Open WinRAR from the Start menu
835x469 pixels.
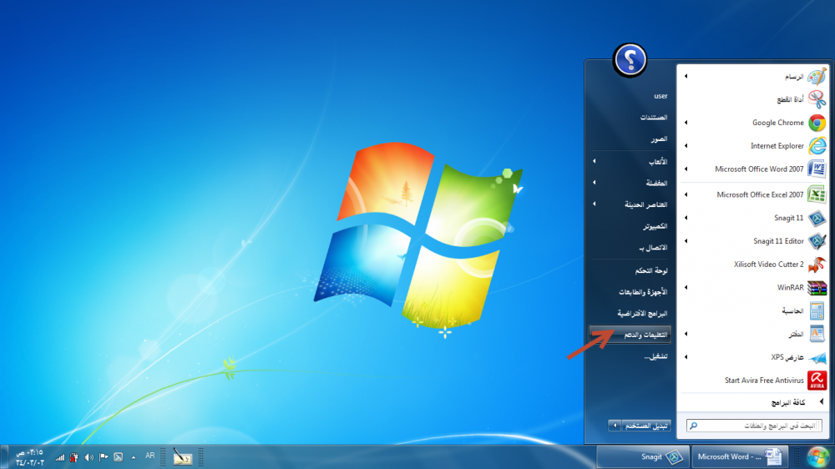click(x=790, y=288)
